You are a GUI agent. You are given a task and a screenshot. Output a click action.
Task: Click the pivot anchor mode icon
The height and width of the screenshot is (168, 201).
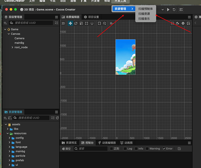click(x=99, y=24)
